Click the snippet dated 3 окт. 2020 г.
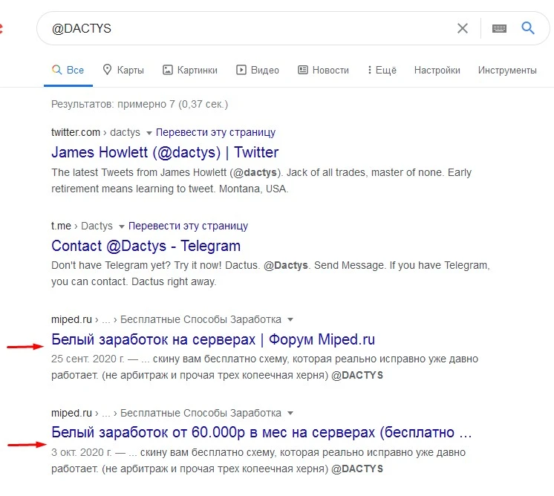 pyautogui.click(x=258, y=460)
